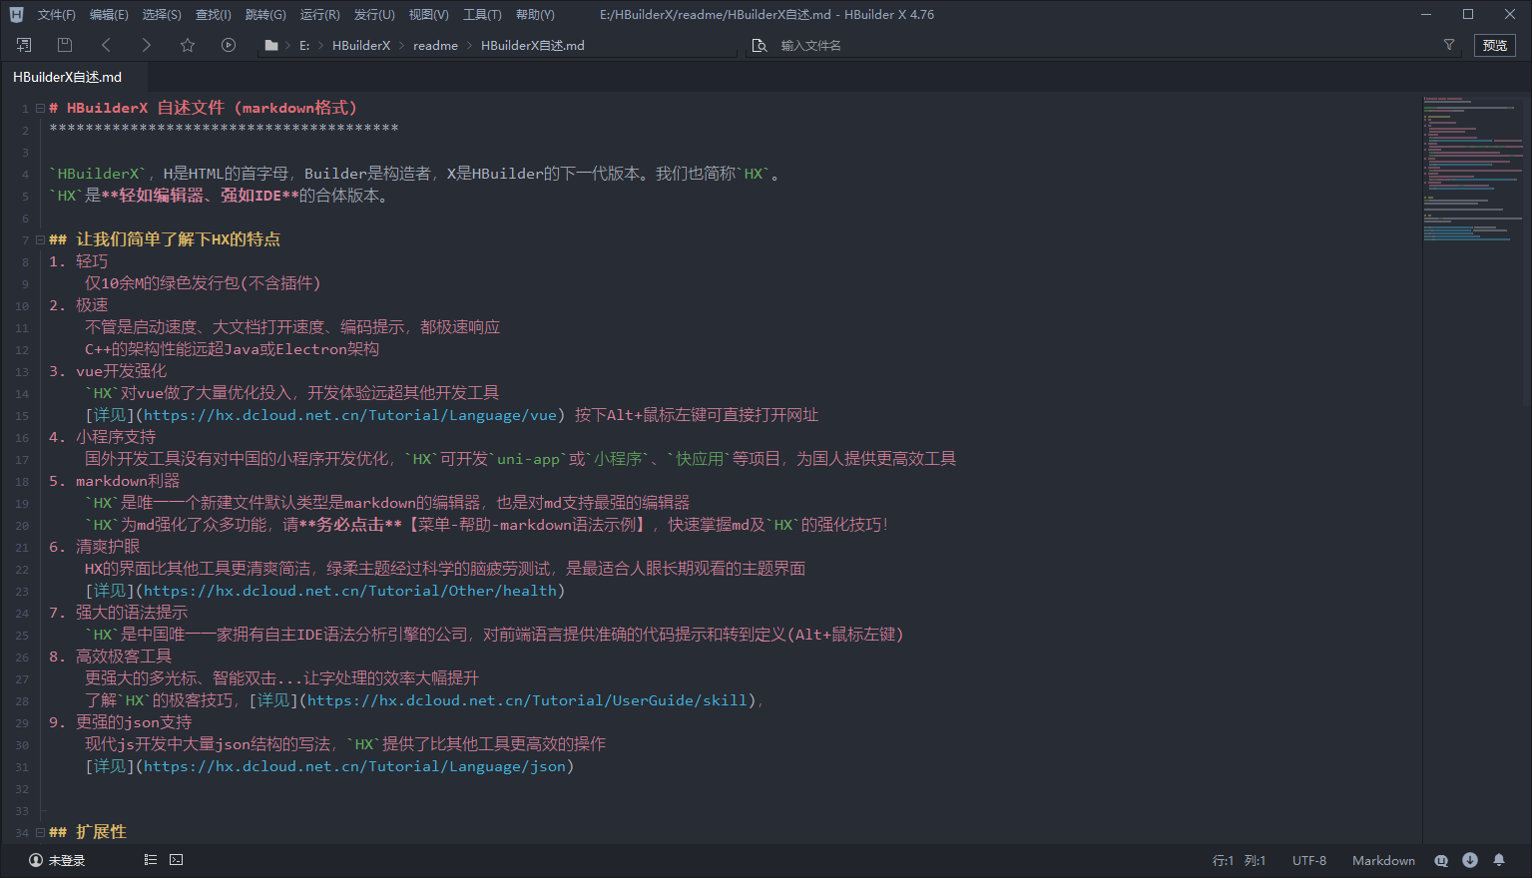Image resolution: width=1532 pixels, height=878 pixels.
Task: Click the asterisk separator on line 2
Action: (x=224, y=129)
